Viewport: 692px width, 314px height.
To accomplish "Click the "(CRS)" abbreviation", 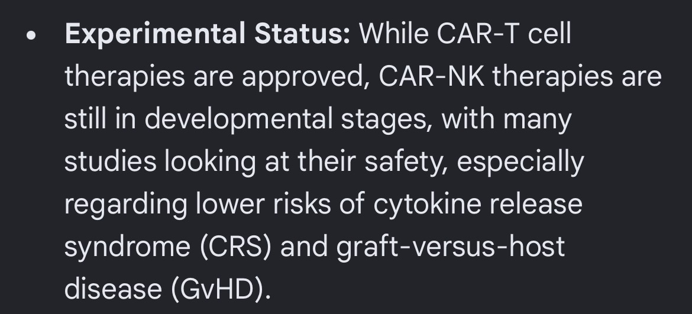I will tap(235, 248).
